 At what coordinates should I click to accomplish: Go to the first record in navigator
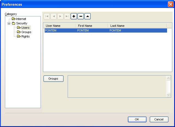(x=47, y=16)
